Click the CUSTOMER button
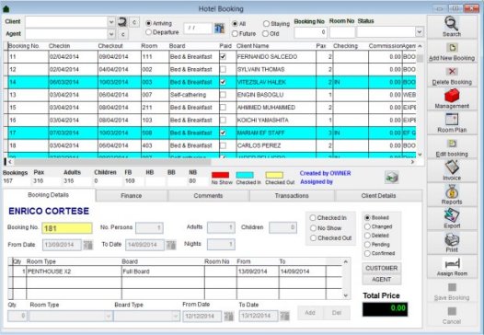Image resolution: width=484 pixels, height=335 pixels. (x=382, y=268)
